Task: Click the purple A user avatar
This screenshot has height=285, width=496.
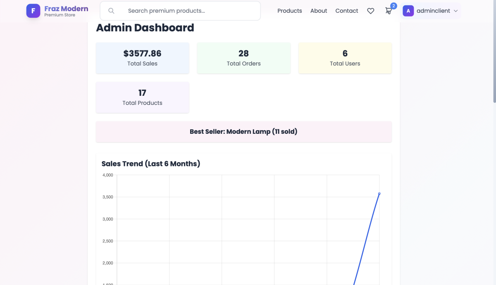Action: tap(408, 11)
